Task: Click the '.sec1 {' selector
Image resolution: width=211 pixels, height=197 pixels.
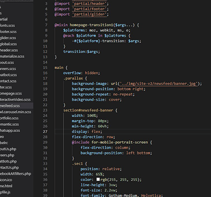Action: [x=79, y=164]
